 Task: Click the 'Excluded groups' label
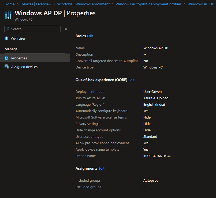[x=88, y=187]
